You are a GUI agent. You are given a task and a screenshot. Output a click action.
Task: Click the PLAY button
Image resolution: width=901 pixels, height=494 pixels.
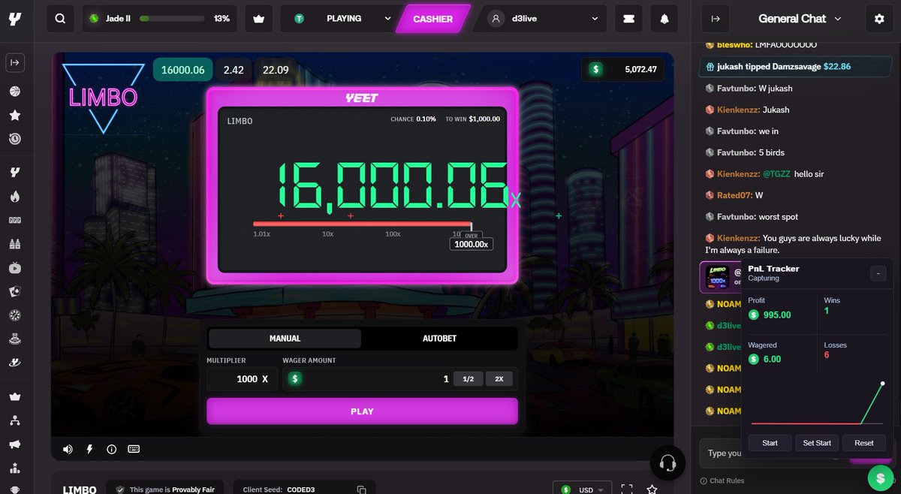click(x=362, y=411)
